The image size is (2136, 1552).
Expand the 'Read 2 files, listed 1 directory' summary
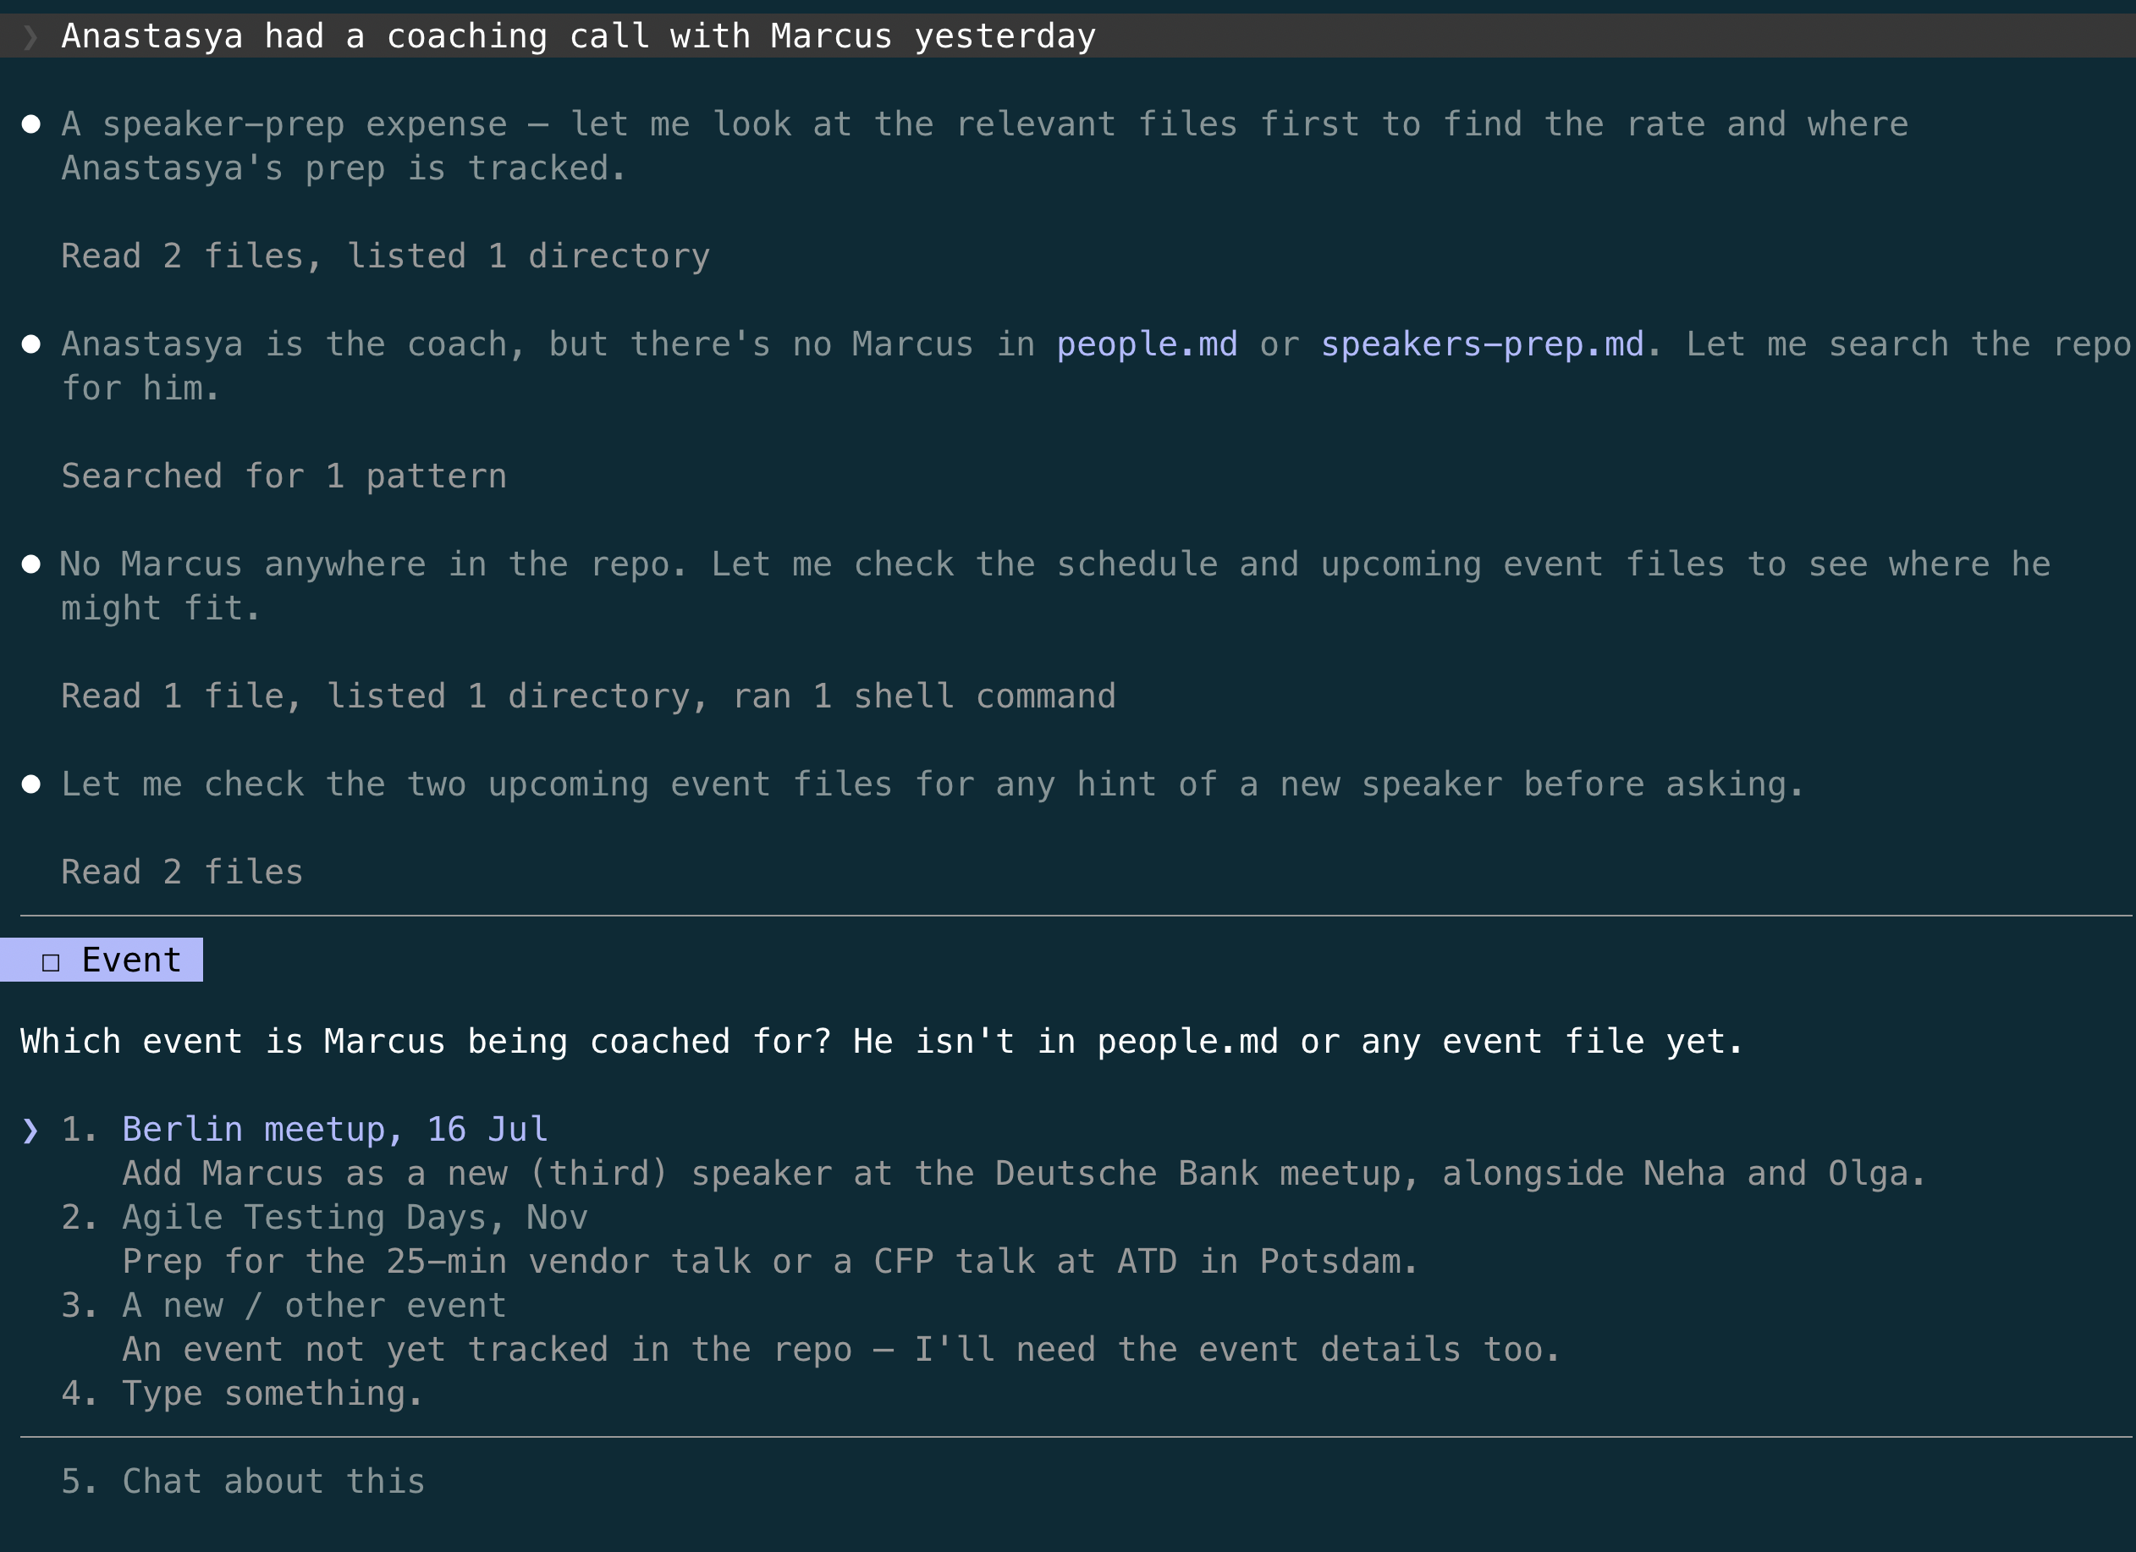pos(385,256)
